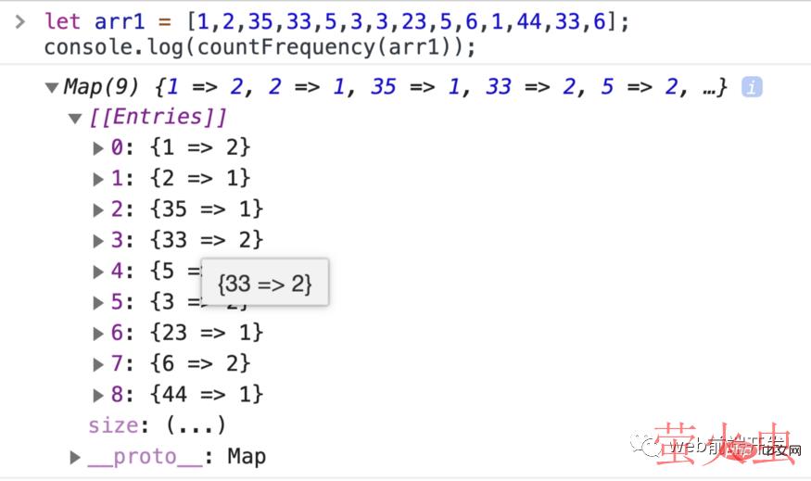Expand entry 0: {1 => 2}
The image size is (811, 481).
(97, 148)
